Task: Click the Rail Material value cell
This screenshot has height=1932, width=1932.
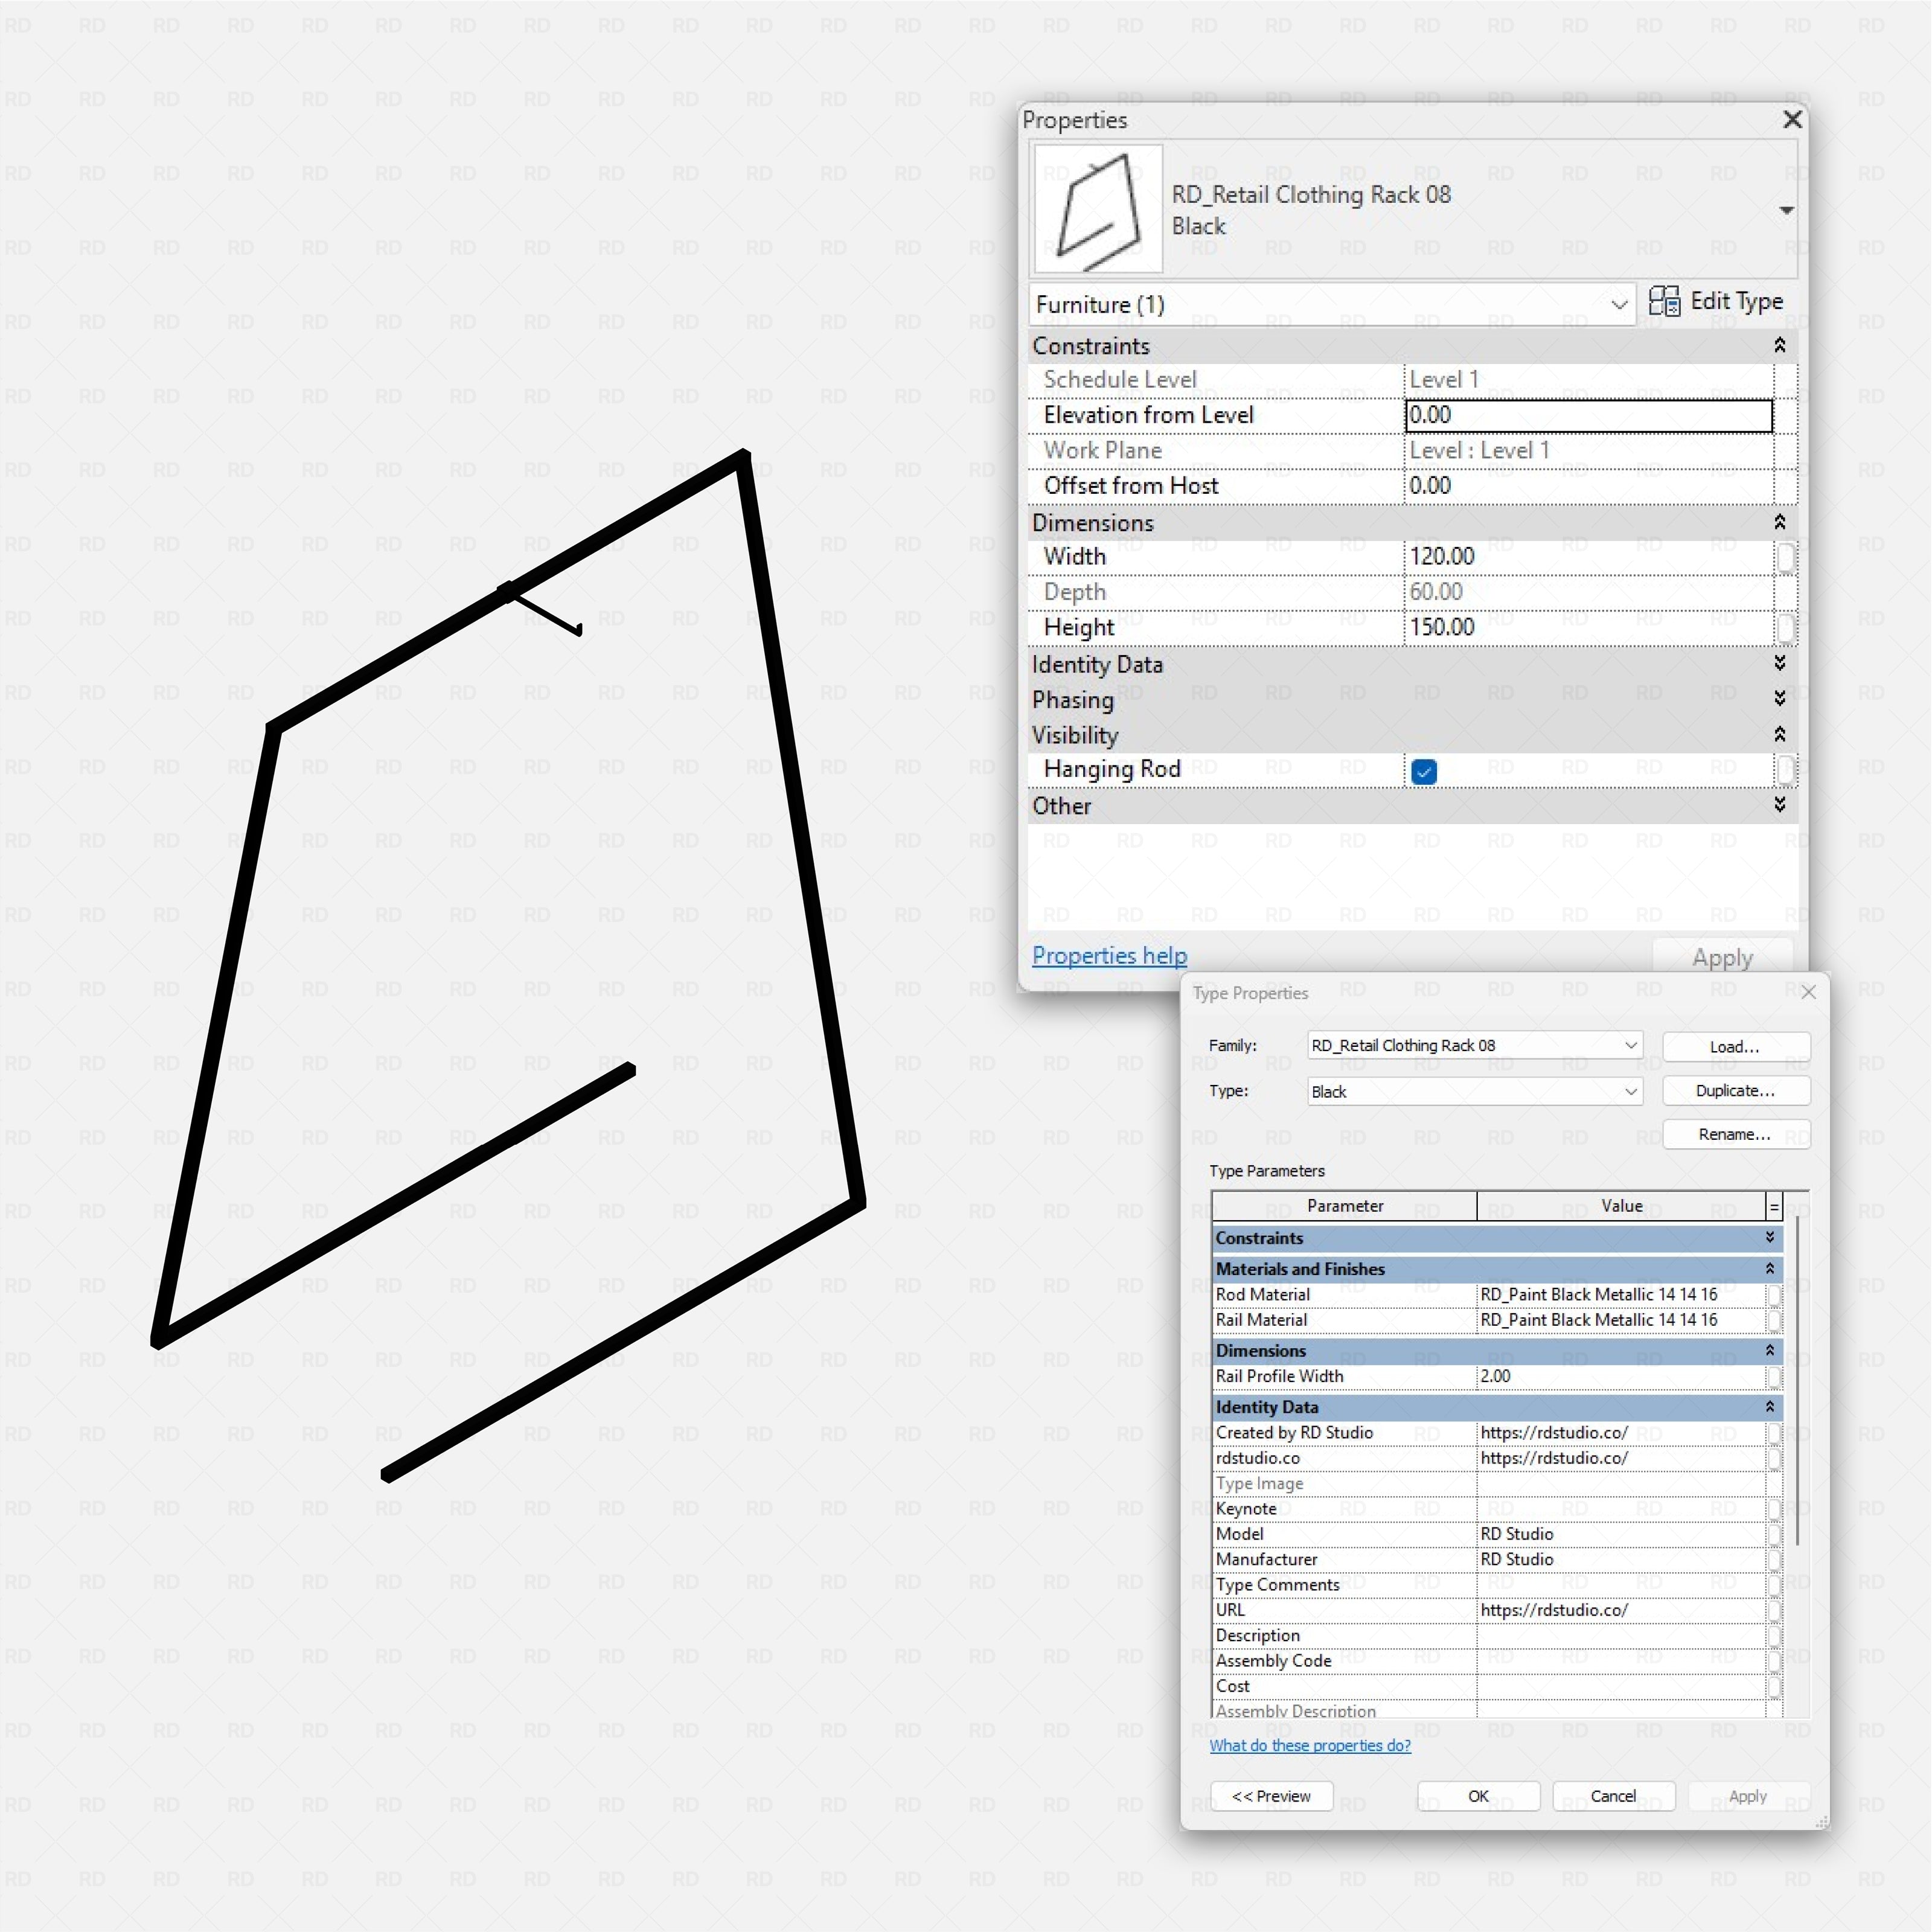Action: 1621,1320
